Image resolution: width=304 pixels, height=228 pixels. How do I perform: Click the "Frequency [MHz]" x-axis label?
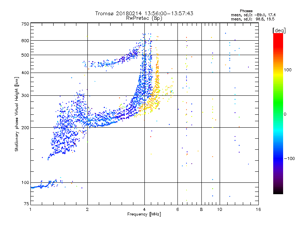(x=144, y=214)
